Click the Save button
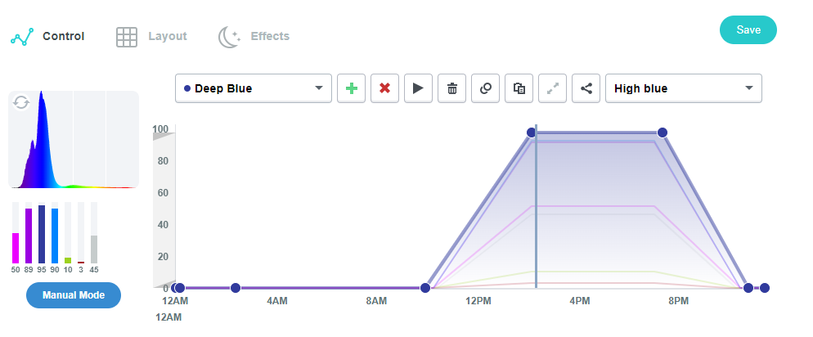 (748, 29)
